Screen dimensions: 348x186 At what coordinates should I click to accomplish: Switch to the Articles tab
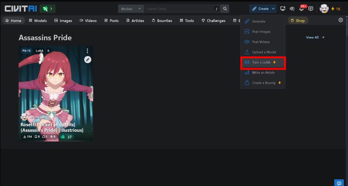click(x=135, y=20)
